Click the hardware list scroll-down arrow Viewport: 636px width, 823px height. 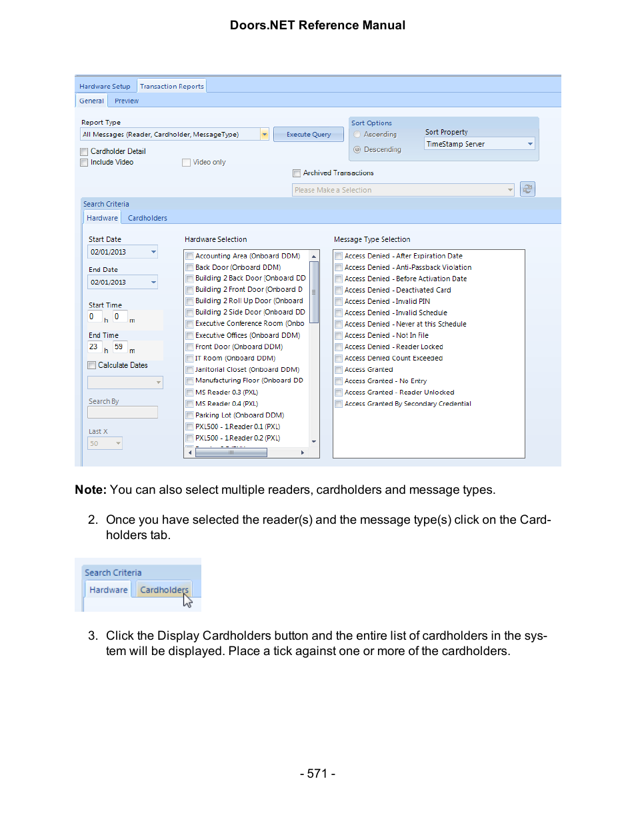pos(314,442)
